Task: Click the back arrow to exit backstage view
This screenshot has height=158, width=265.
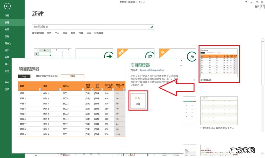Action: point(7,6)
